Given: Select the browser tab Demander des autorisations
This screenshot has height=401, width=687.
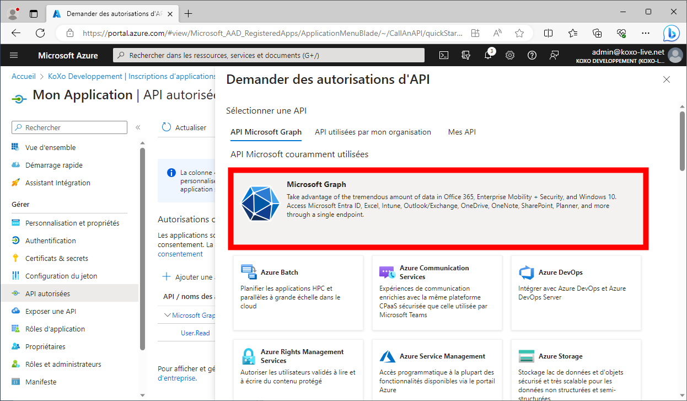Looking at the screenshot, I should pyautogui.click(x=111, y=13).
